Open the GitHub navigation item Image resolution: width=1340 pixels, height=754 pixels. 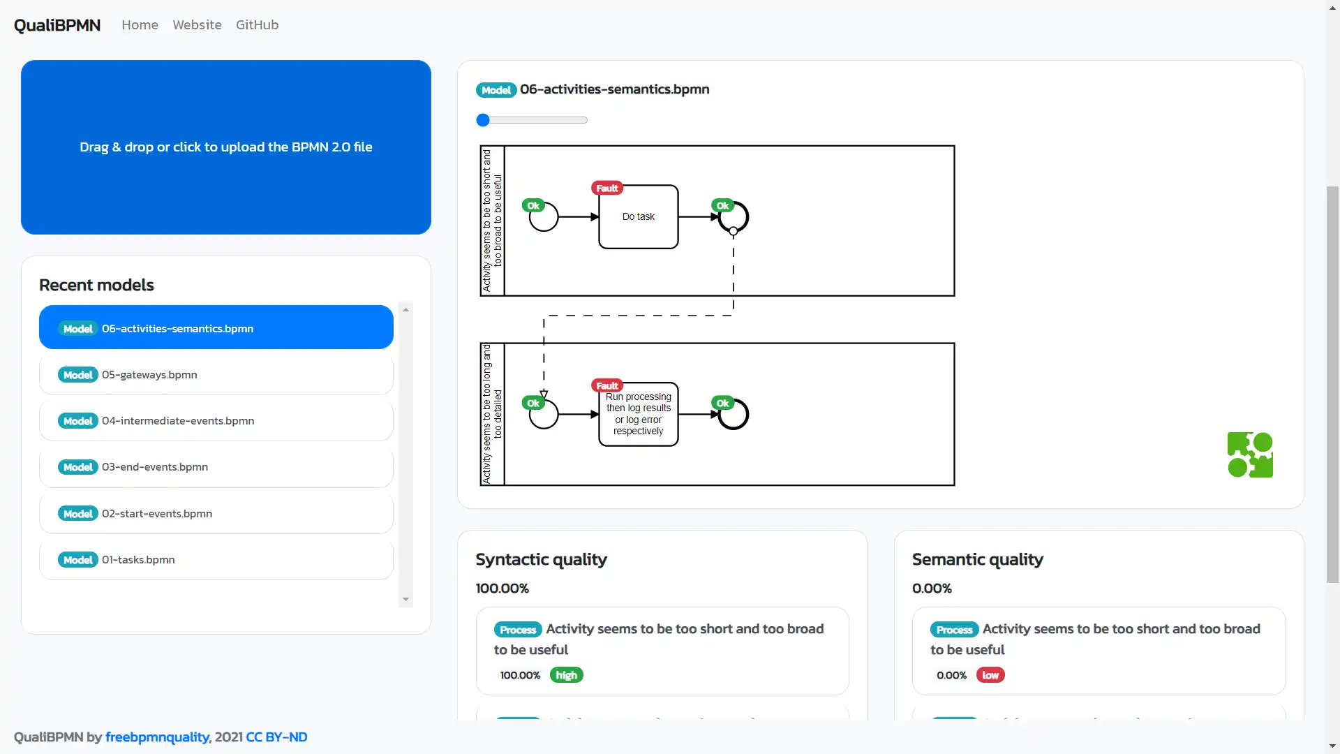click(x=257, y=24)
